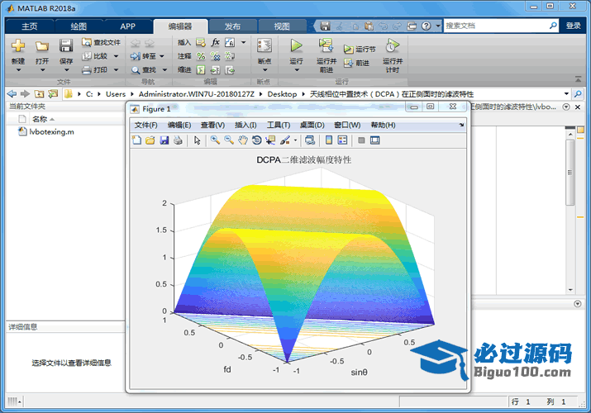Toggle Hide Plot Tools in Figure 1
This screenshot has height=413, width=591.
click(361, 140)
